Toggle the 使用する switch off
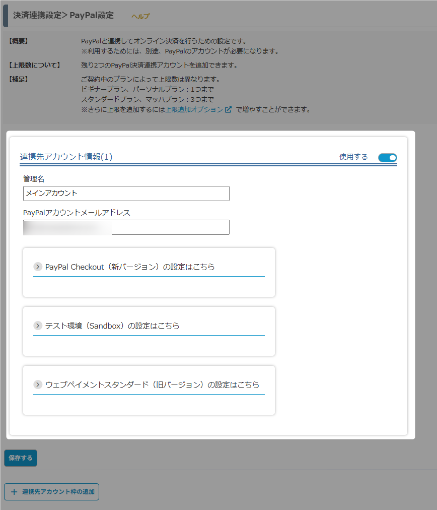This screenshot has width=437, height=510. tap(387, 157)
